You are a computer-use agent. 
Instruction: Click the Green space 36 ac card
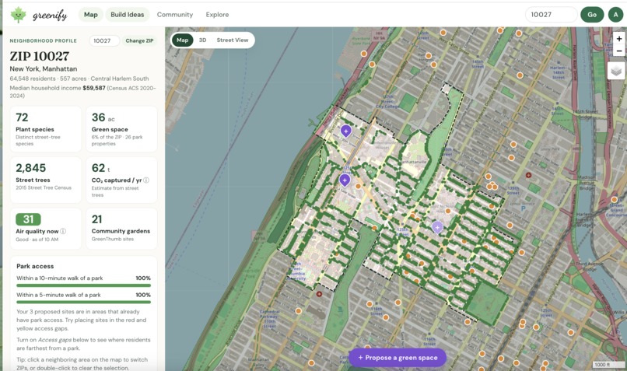(x=121, y=129)
